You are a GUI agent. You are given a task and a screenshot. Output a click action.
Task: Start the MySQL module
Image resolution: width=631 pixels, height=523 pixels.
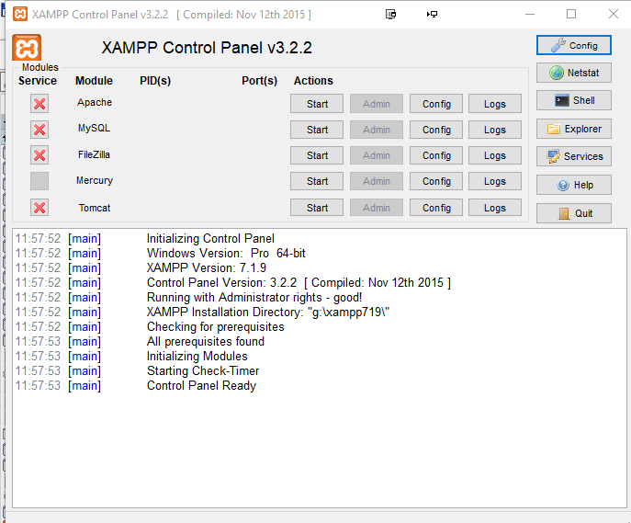(317, 130)
